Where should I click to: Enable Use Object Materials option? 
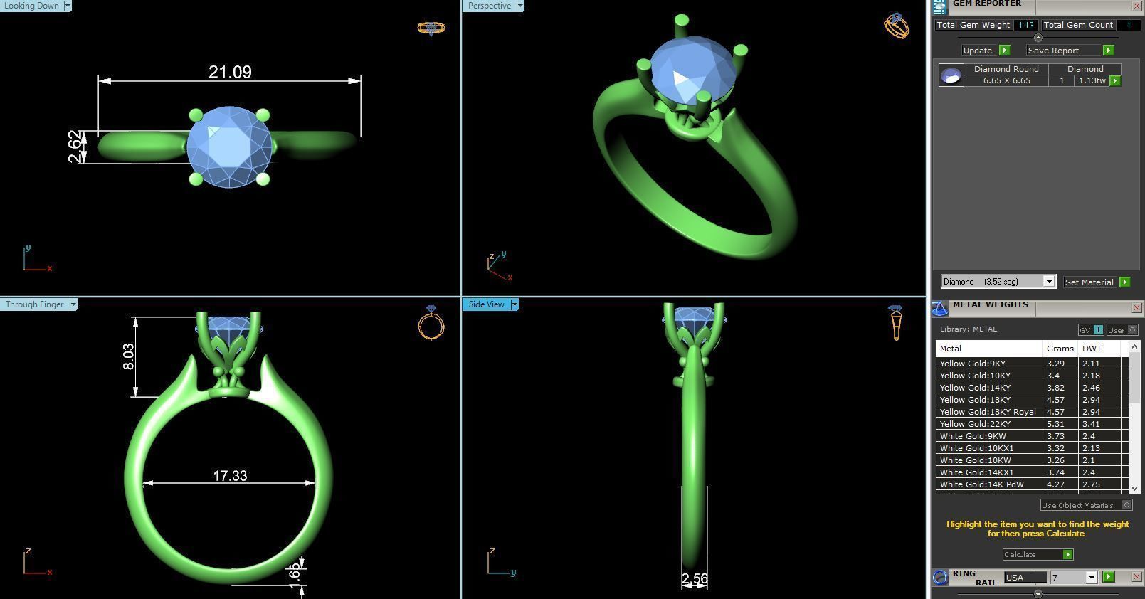click(1086, 505)
